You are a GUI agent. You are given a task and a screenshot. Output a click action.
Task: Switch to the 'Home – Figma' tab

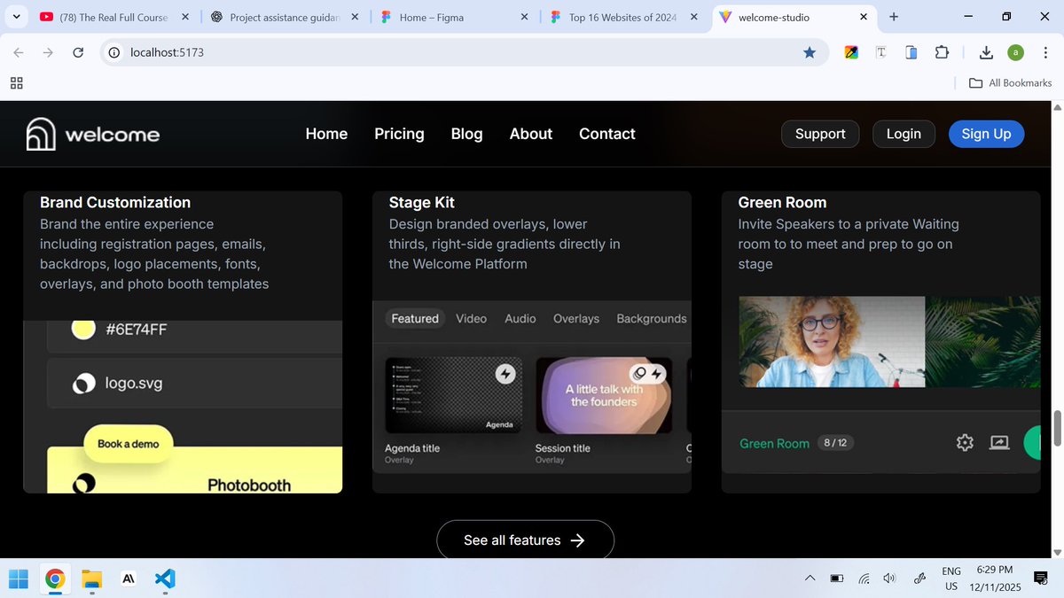[453, 17]
